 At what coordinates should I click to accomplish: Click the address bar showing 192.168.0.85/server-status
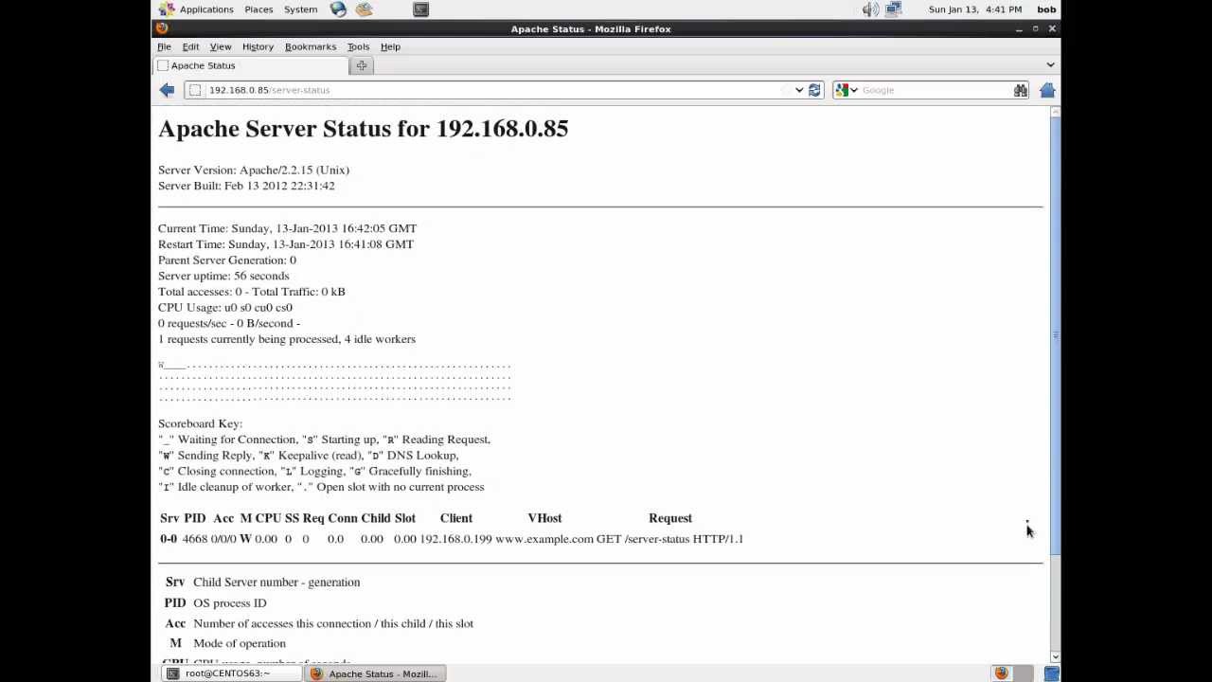click(492, 90)
